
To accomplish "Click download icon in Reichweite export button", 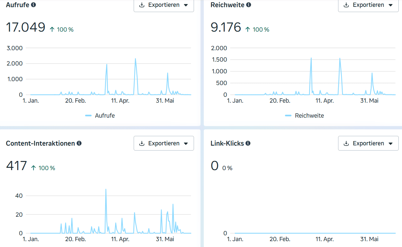I will 346,5.
